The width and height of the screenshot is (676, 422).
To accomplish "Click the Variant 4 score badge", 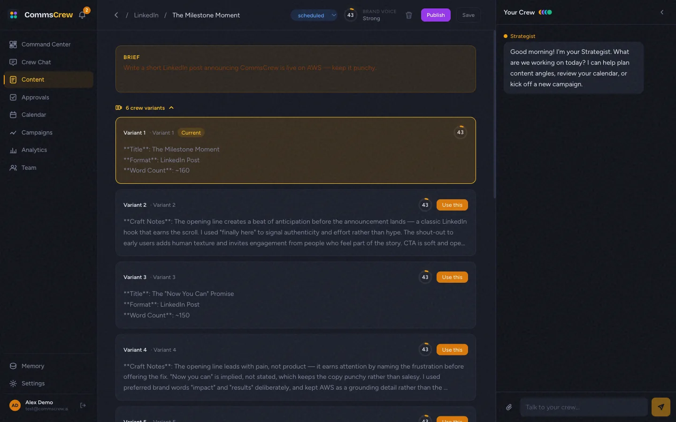I will tap(425, 349).
